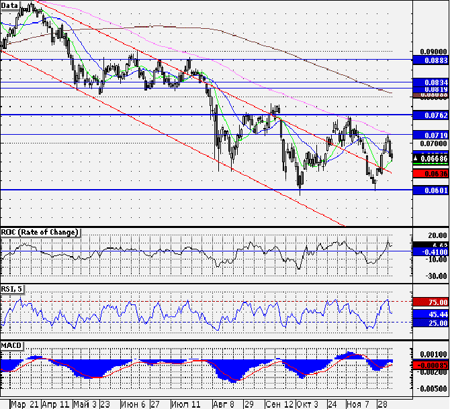450x409 pixels.
Task: Click the 0.0601 support level tag
Action: [x=431, y=190]
